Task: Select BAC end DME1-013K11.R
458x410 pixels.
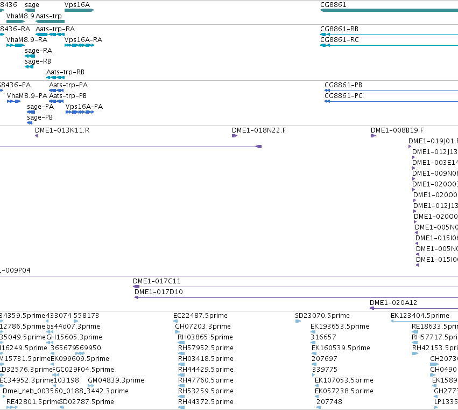Action: click(36, 136)
